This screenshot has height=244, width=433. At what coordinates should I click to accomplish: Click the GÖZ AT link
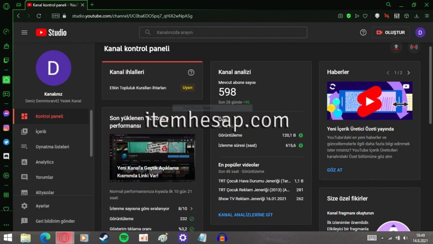point(335,170)
